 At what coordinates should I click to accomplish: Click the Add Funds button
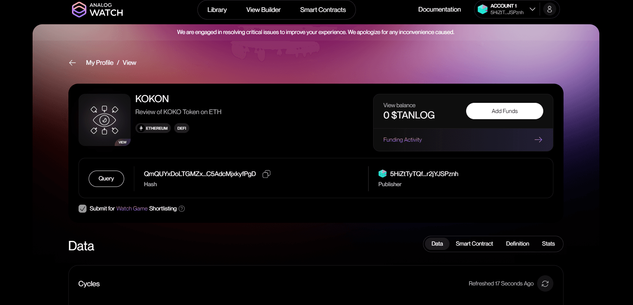tap(505, 111)
